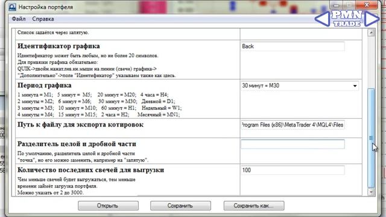Click the heading Путь к файлу для экспорта котировок

coord(80,125)
